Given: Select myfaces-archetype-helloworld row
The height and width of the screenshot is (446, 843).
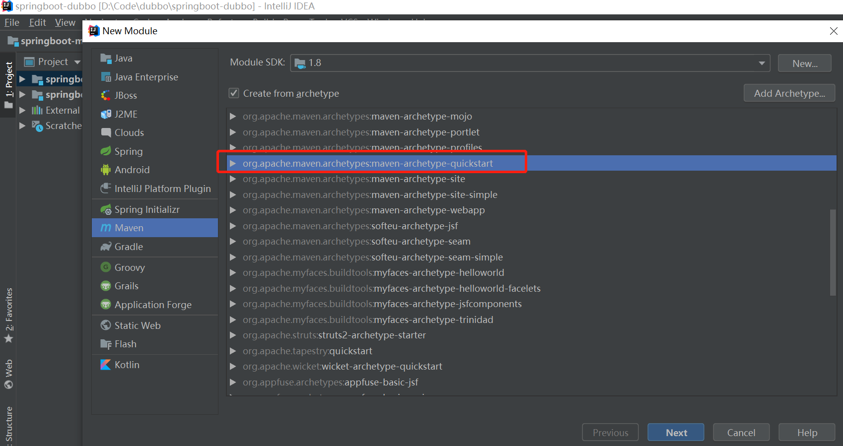Looking at the screenshot, I should coord(531,273).
